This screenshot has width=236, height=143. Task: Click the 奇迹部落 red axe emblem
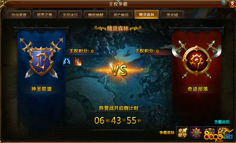[x=197, y=59]
